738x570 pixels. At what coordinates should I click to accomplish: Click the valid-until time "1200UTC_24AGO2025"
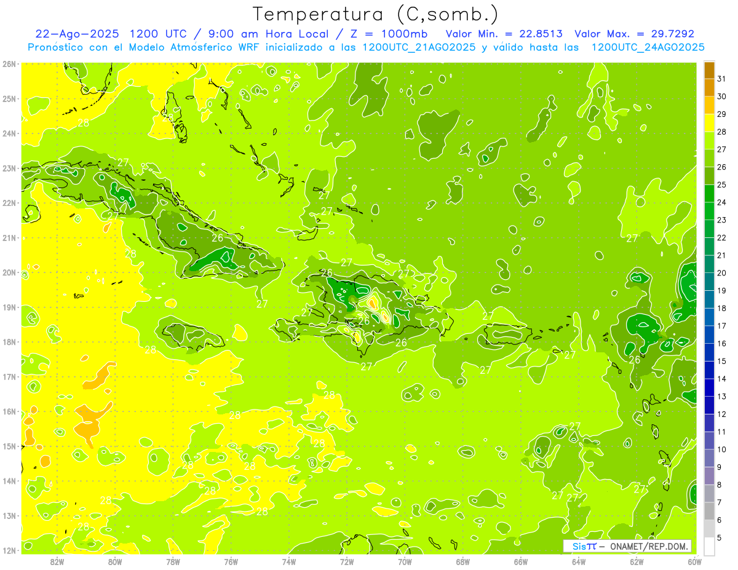pos(648,47)
